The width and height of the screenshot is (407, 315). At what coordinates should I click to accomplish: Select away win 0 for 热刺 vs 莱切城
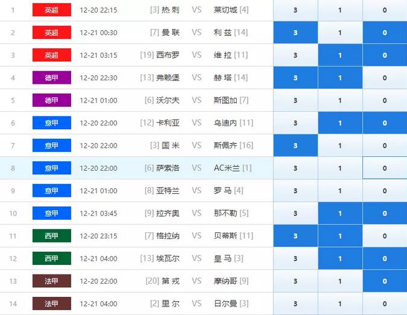point(385,10)
